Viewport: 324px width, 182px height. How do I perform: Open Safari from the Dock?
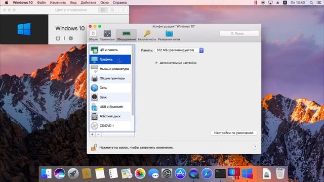207,173
